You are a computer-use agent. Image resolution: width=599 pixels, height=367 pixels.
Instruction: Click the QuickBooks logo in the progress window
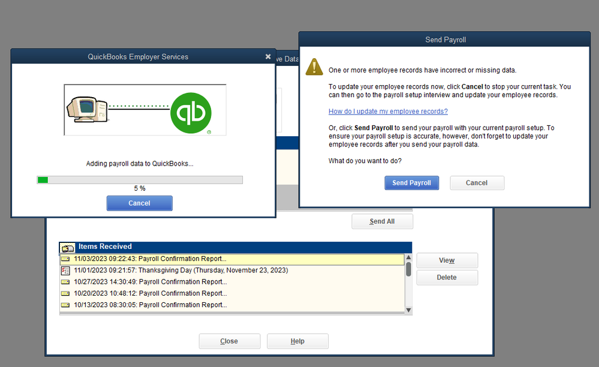pyautogui.click(x=191, y=112)
